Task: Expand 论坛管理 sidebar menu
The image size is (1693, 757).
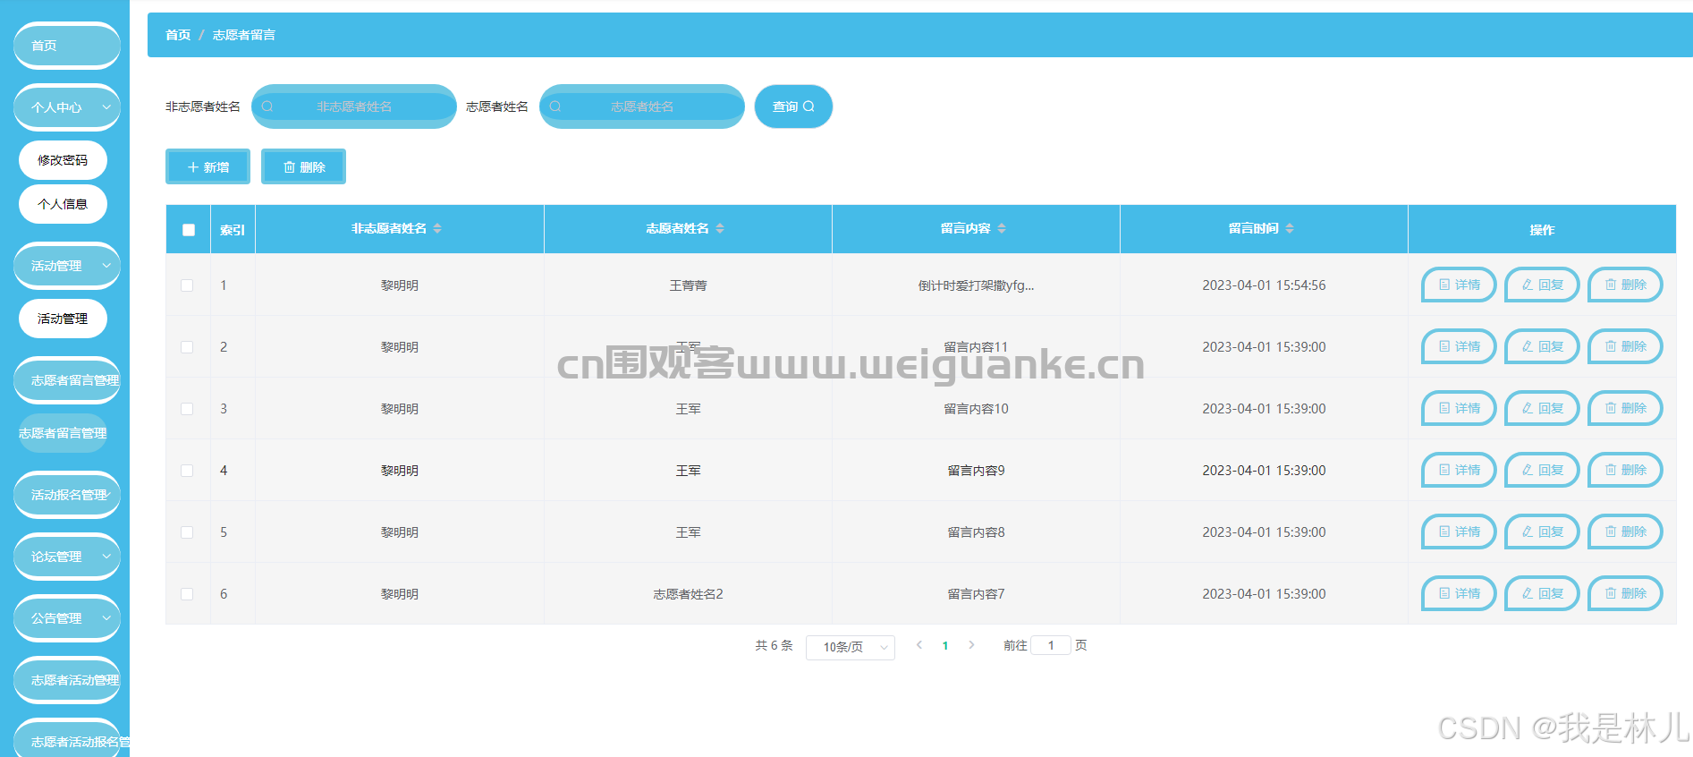Action: [67, 557]
